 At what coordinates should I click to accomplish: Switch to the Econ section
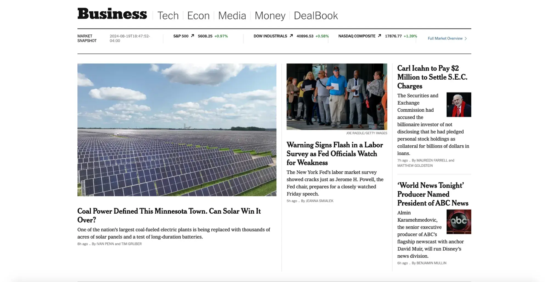(198, 16)
